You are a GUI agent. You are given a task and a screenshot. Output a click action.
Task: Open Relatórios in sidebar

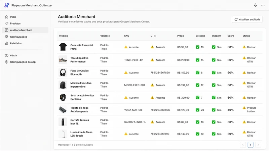click(x=25, y=43)
